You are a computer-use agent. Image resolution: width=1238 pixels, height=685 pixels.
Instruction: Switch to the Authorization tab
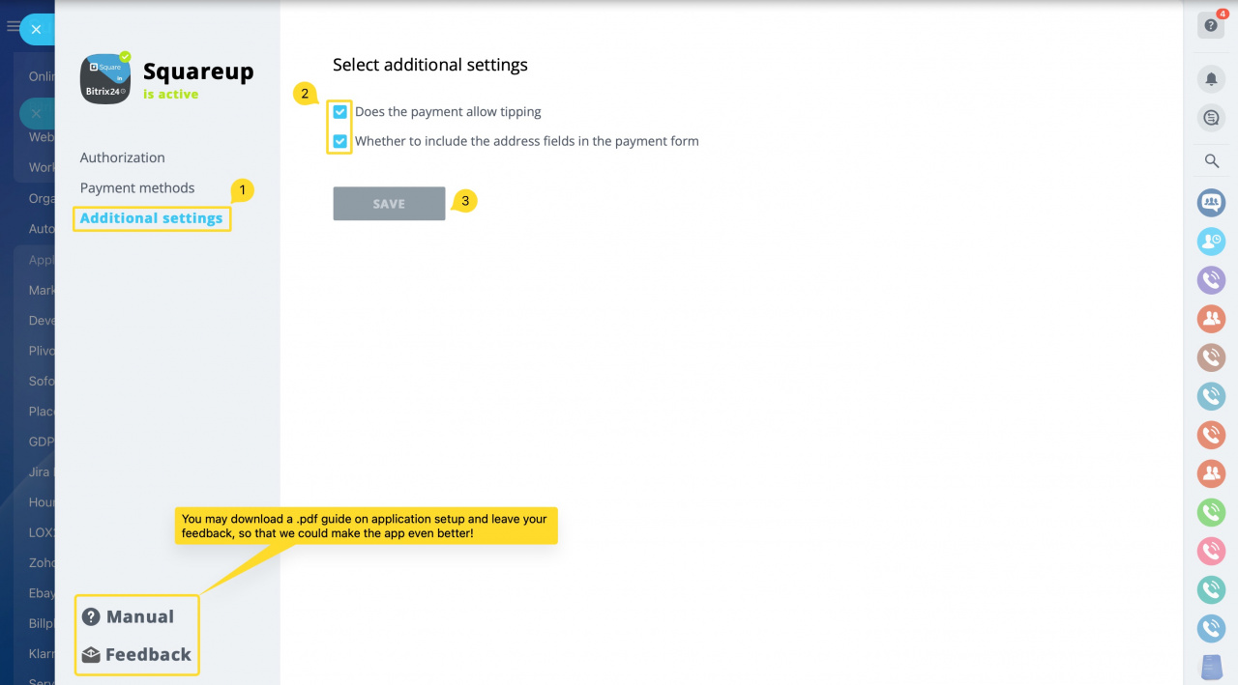[122, 157]
